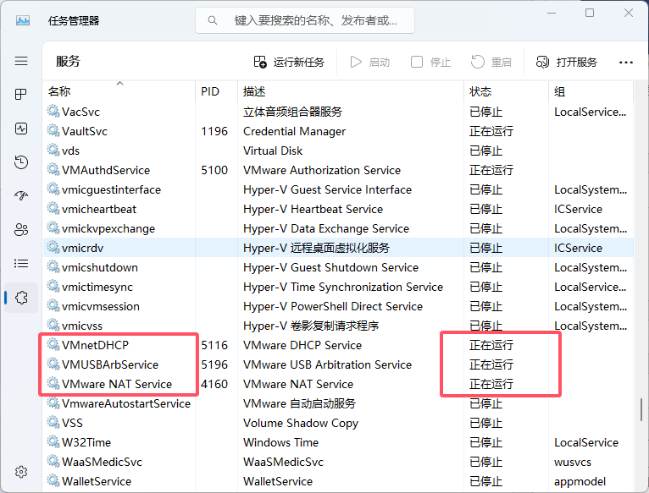
Task: Open Task Manager settings gear
Action: 21,472
